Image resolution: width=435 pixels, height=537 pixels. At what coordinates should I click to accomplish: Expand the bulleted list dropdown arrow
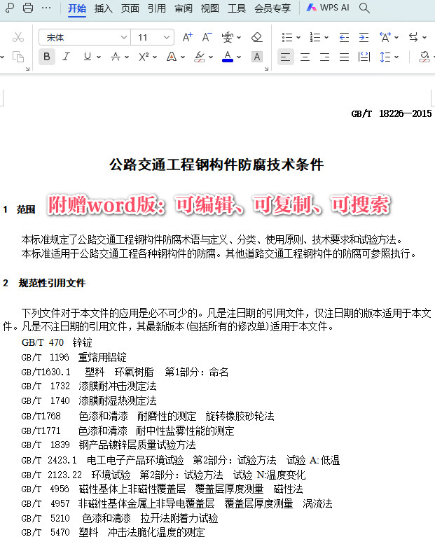[298, 37]
